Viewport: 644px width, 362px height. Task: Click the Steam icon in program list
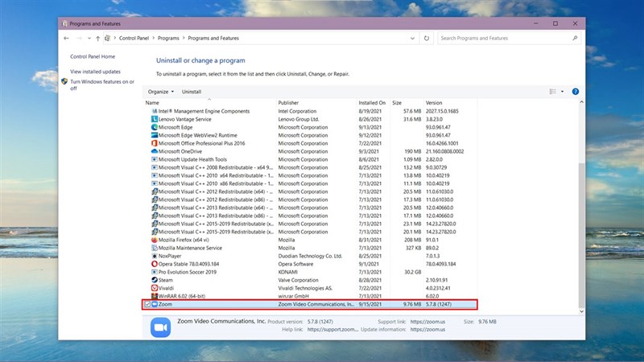pos(155,280)
